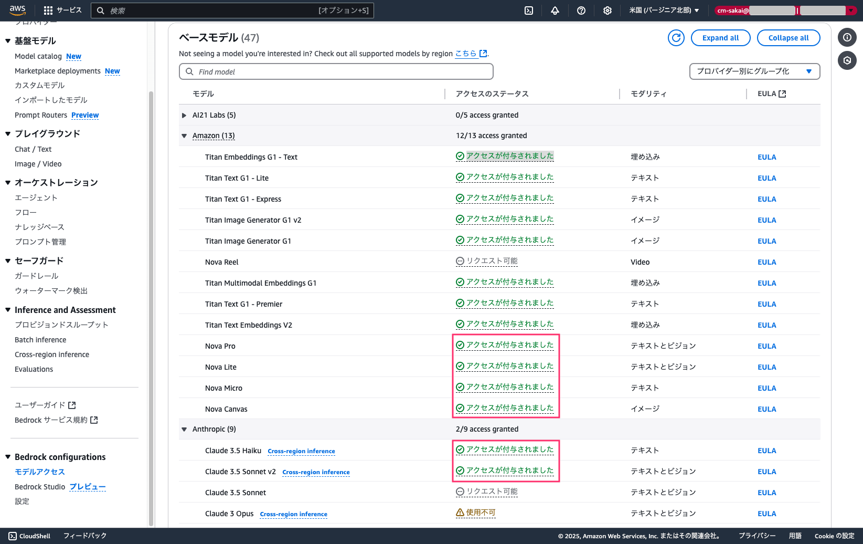Expand the AI21 Labs (5) group

click(x=184, y=116)
